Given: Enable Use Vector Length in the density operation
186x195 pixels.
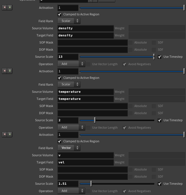Looking at the screenshot, I should coord(88,64).
